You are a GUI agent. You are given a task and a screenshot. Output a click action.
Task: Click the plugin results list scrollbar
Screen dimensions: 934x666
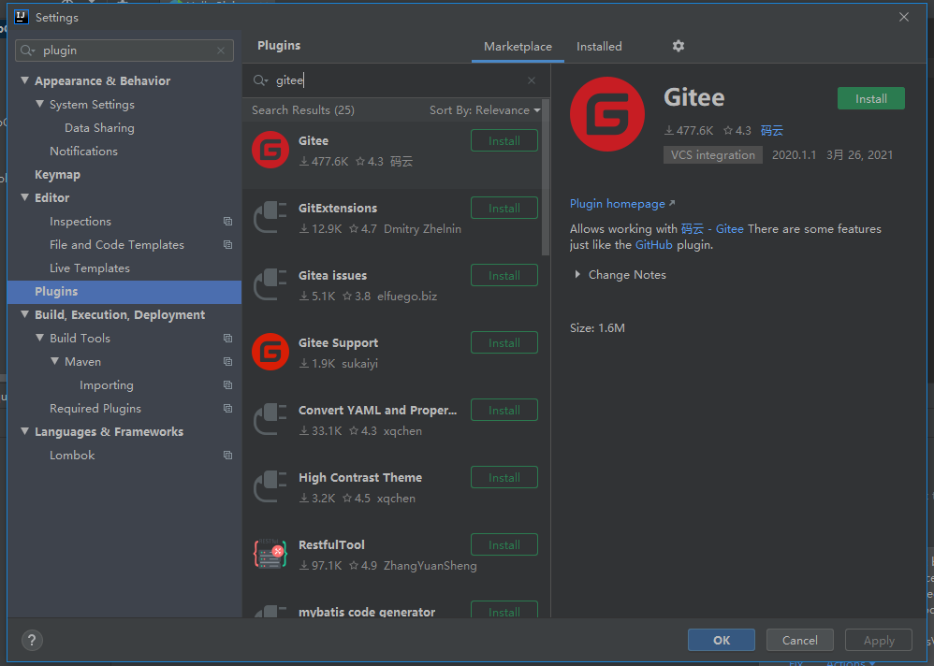pos(545,178)
